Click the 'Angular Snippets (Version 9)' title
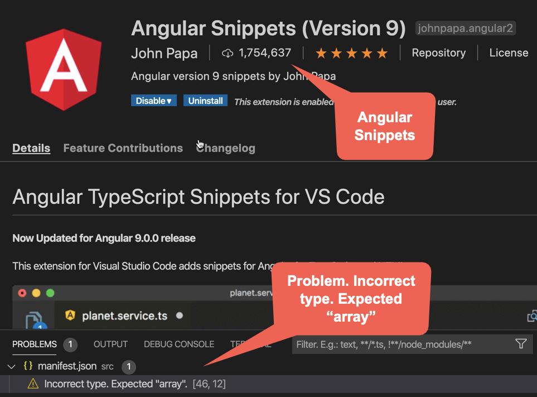This screenshot has height=397, width=537. (268, 28)
